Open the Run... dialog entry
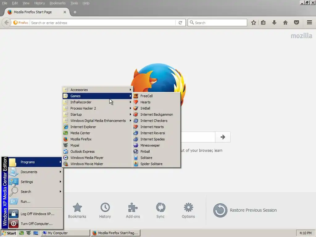 tap(35, 202)
